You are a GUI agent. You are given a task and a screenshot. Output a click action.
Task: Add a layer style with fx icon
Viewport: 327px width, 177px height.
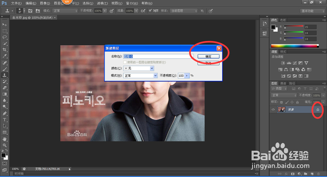[286, 174]
